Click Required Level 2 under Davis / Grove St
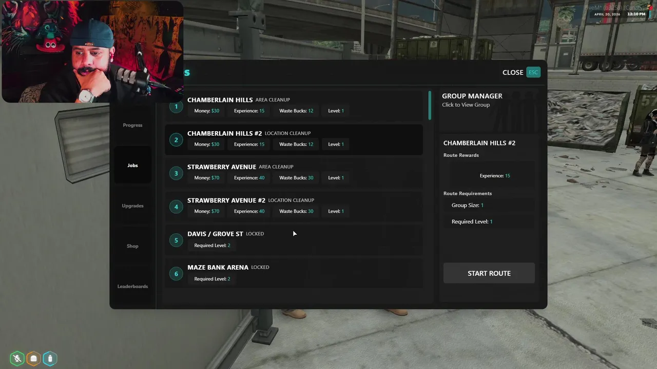657x369 pixels. point(212,245)
